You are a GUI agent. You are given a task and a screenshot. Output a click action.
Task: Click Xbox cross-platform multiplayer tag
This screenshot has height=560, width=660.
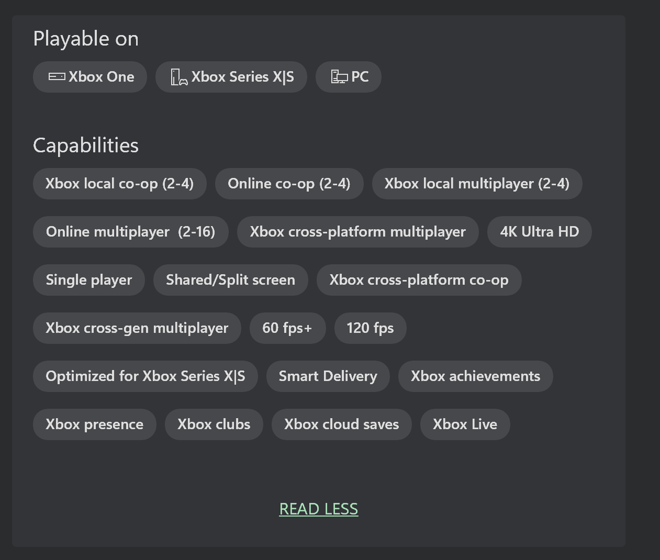coord(357,232)
